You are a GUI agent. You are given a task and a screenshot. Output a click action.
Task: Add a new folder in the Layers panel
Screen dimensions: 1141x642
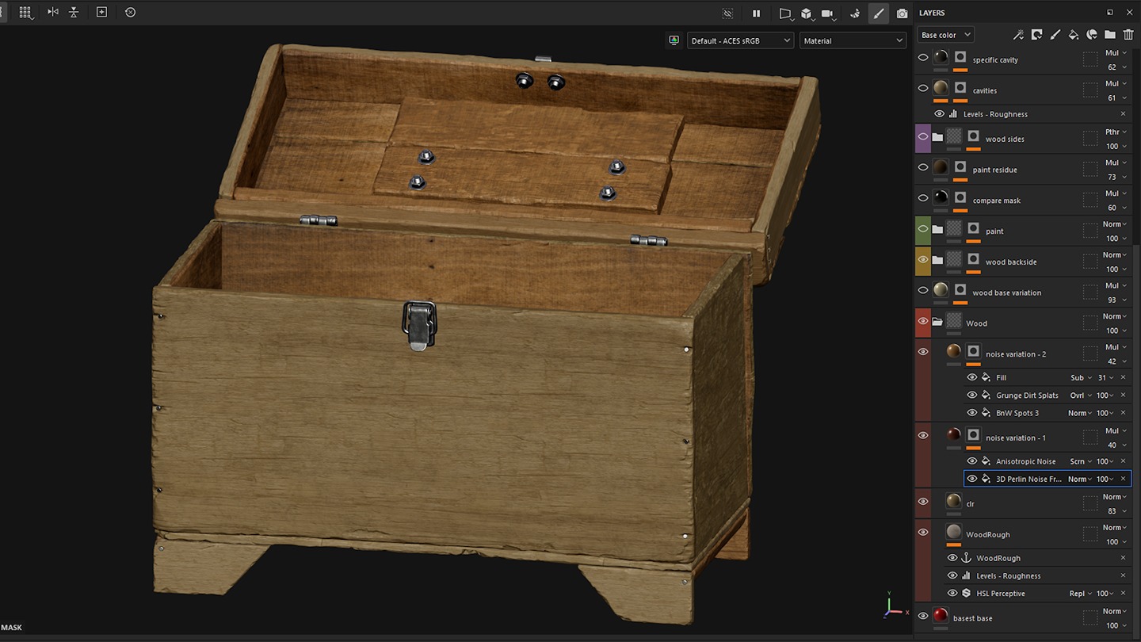[x=1110, y=34]
